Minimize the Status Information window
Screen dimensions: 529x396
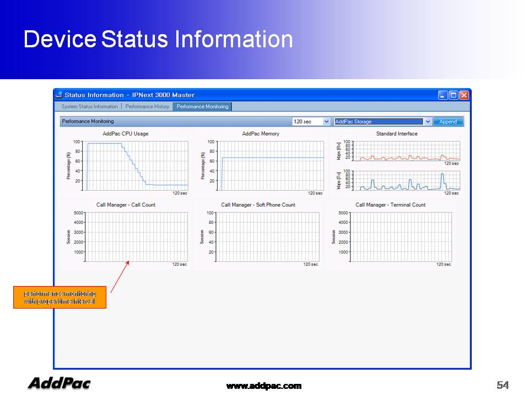tap(442, 95)
